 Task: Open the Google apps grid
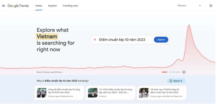[211, 6]
